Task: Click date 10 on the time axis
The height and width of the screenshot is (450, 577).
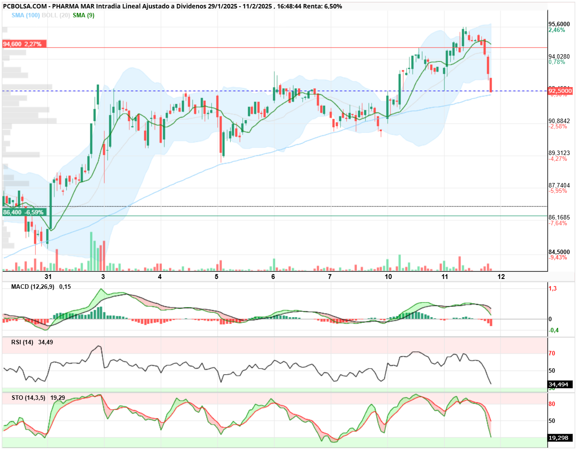Action: [388, 276]
